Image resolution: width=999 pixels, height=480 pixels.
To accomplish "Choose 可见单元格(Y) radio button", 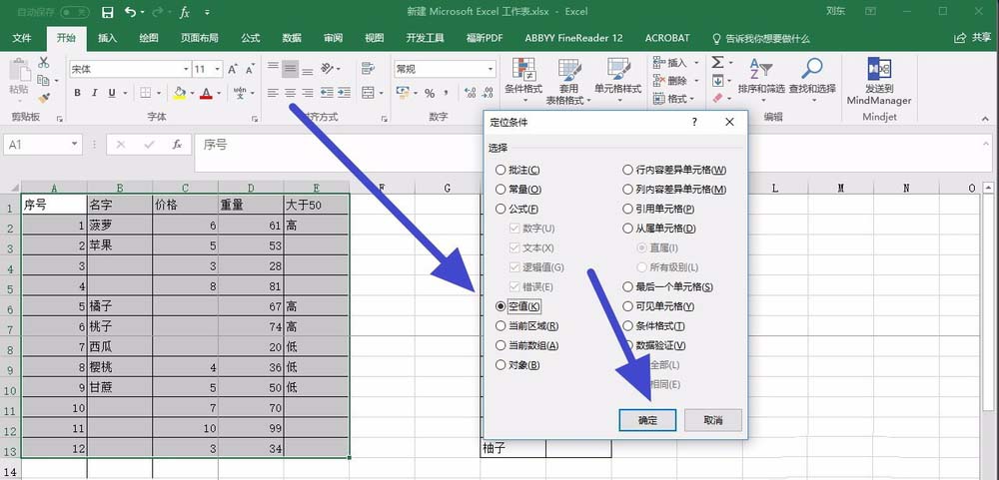I will point(627,306).
